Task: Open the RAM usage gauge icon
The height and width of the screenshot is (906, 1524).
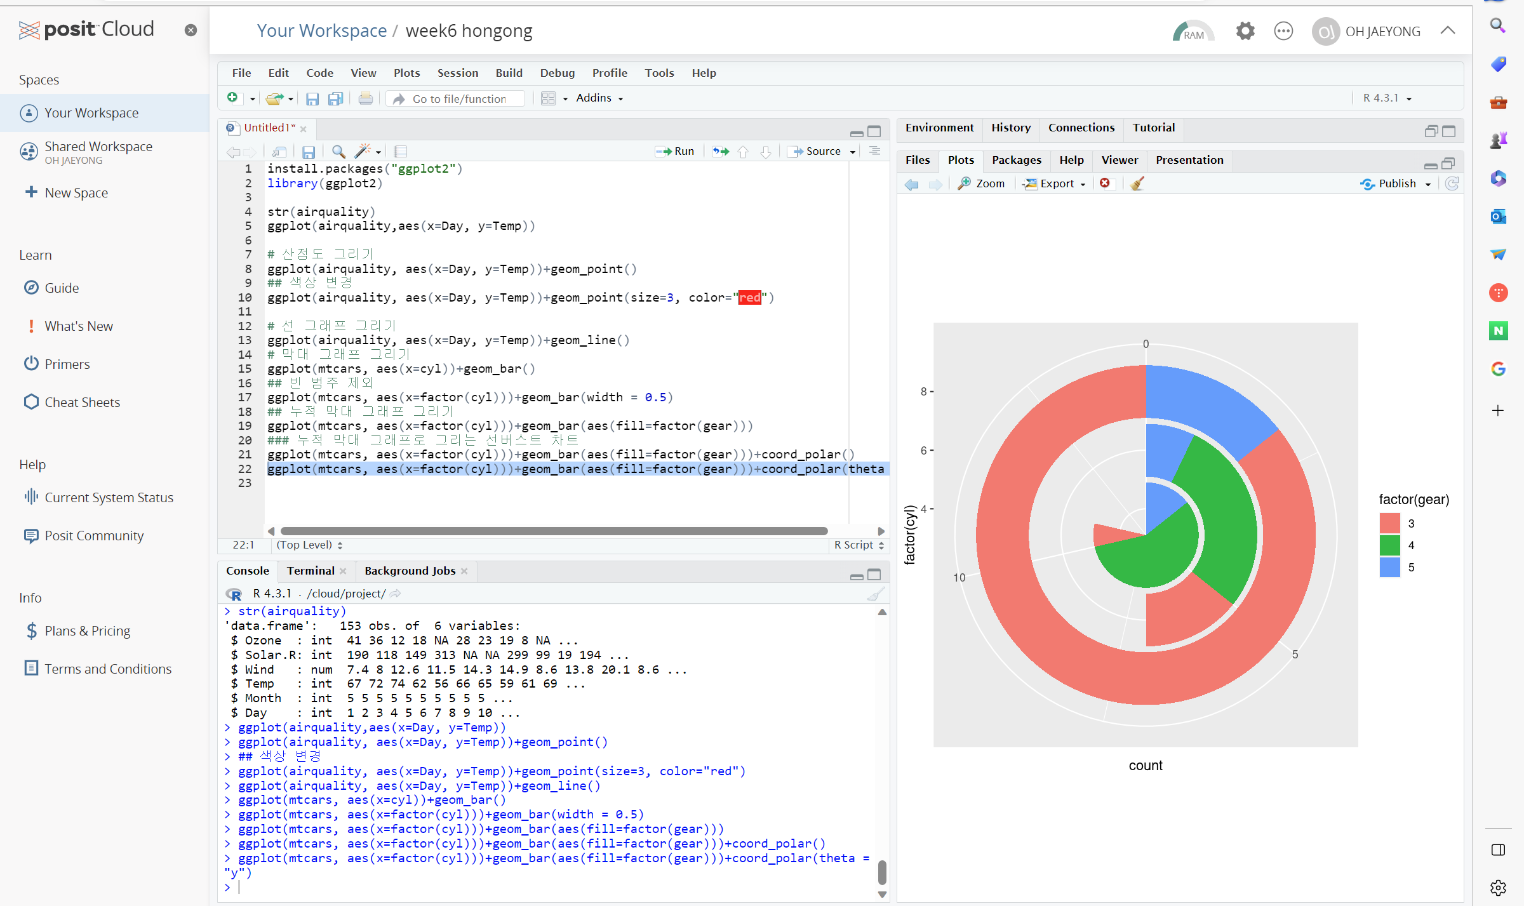Action: (x=1193, y=31)
